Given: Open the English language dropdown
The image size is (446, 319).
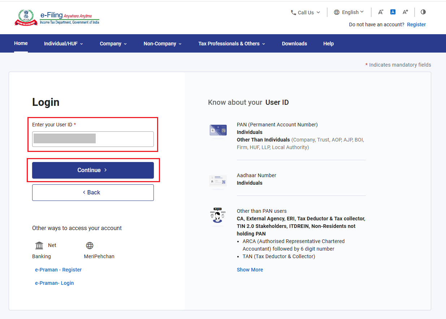Looking at the screenshot, I should click(x=349, y=12).
